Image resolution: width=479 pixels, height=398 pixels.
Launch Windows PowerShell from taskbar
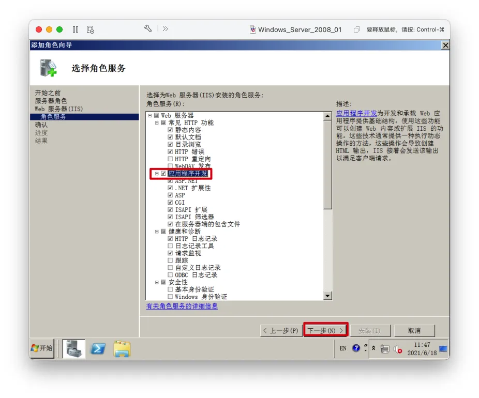pyautogui.click(x=98, y=348)
